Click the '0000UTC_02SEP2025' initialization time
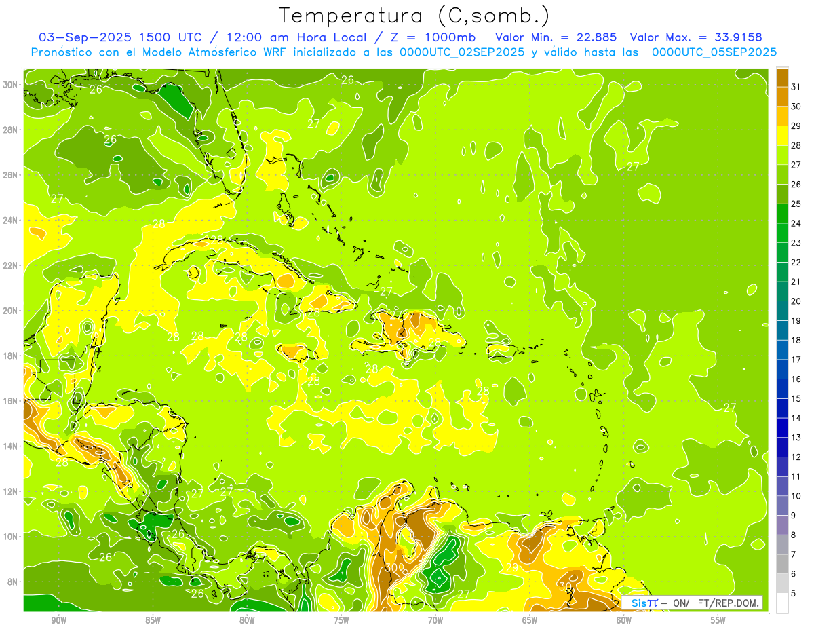The width and height of the screenshot is (814, 629). tap(461, 52)
